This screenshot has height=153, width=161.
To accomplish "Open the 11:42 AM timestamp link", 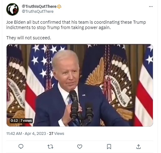I will [x=14, y=134].
